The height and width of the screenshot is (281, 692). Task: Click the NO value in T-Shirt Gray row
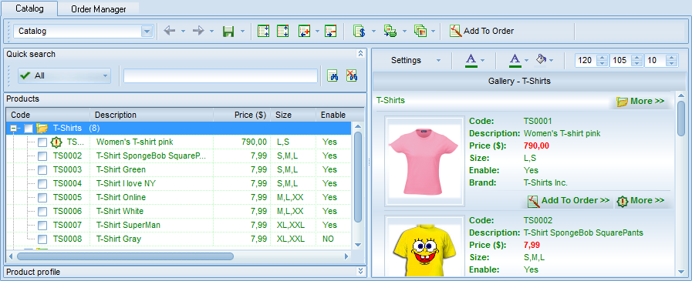pyautogui.click(x=328, y=239)
